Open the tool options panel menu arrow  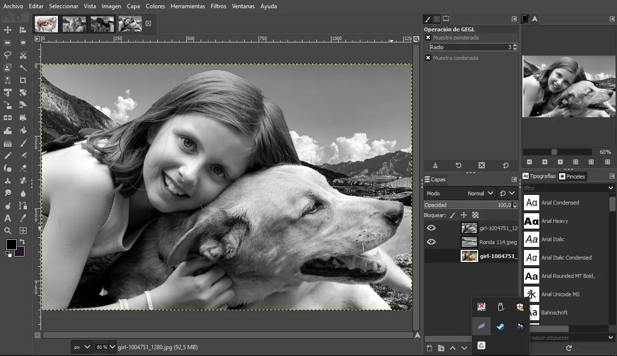pyautogui.click(x=514, y=19)
